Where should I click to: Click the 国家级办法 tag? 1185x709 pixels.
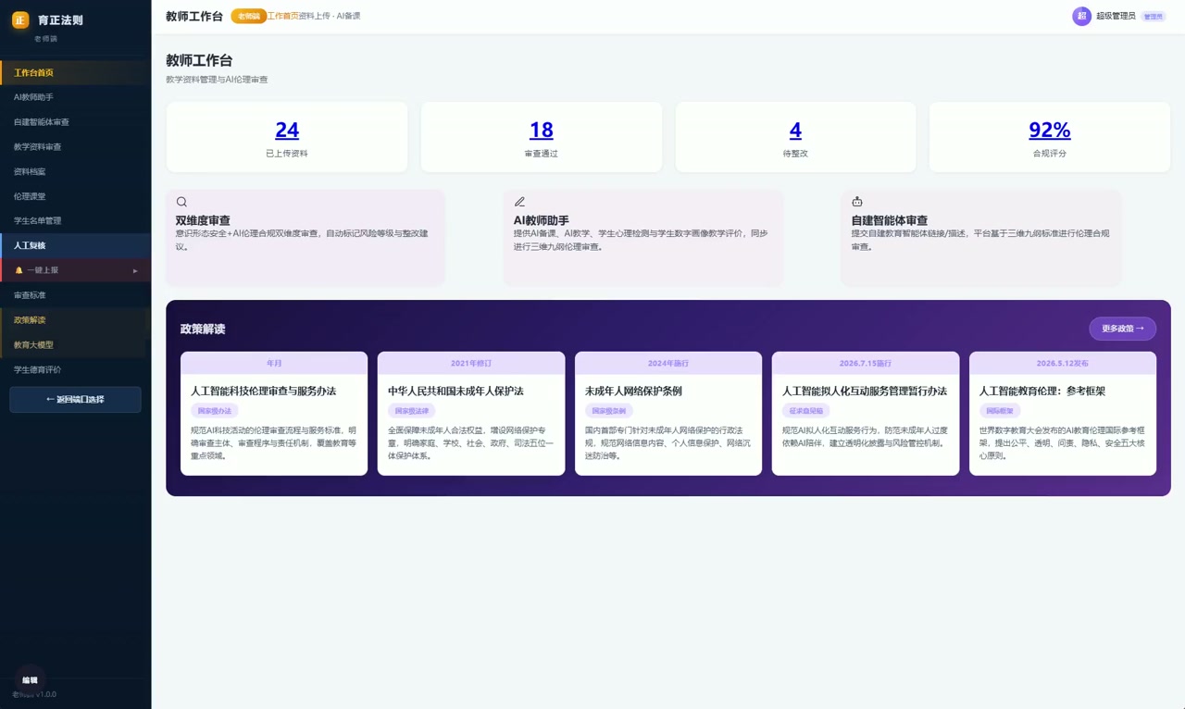point(215,411)
